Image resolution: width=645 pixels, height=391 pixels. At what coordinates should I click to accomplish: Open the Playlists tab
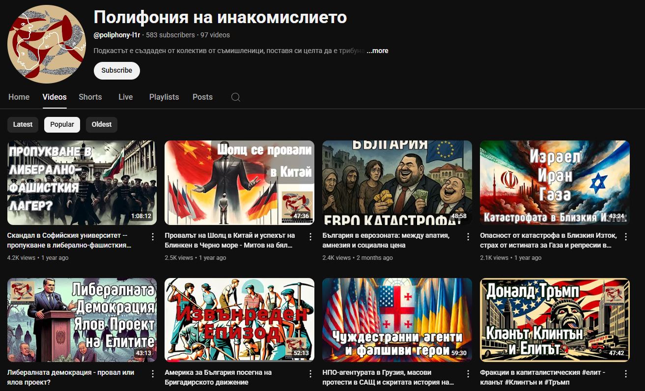click(x=164, y=97)
